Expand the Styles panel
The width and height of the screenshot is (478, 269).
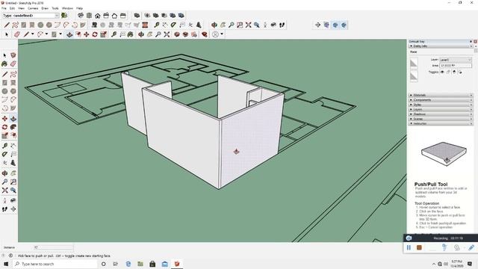click(441, 105)
